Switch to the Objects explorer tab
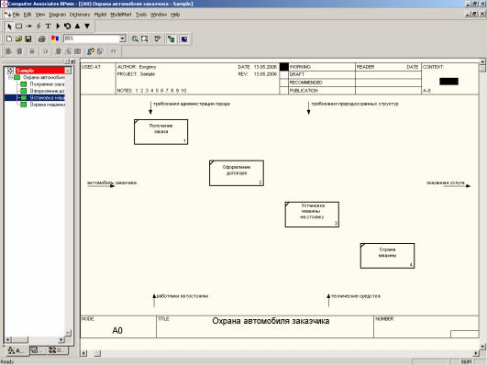Viewport: 487px width, 365px height. pyautogui.click(x=58, y=350)
